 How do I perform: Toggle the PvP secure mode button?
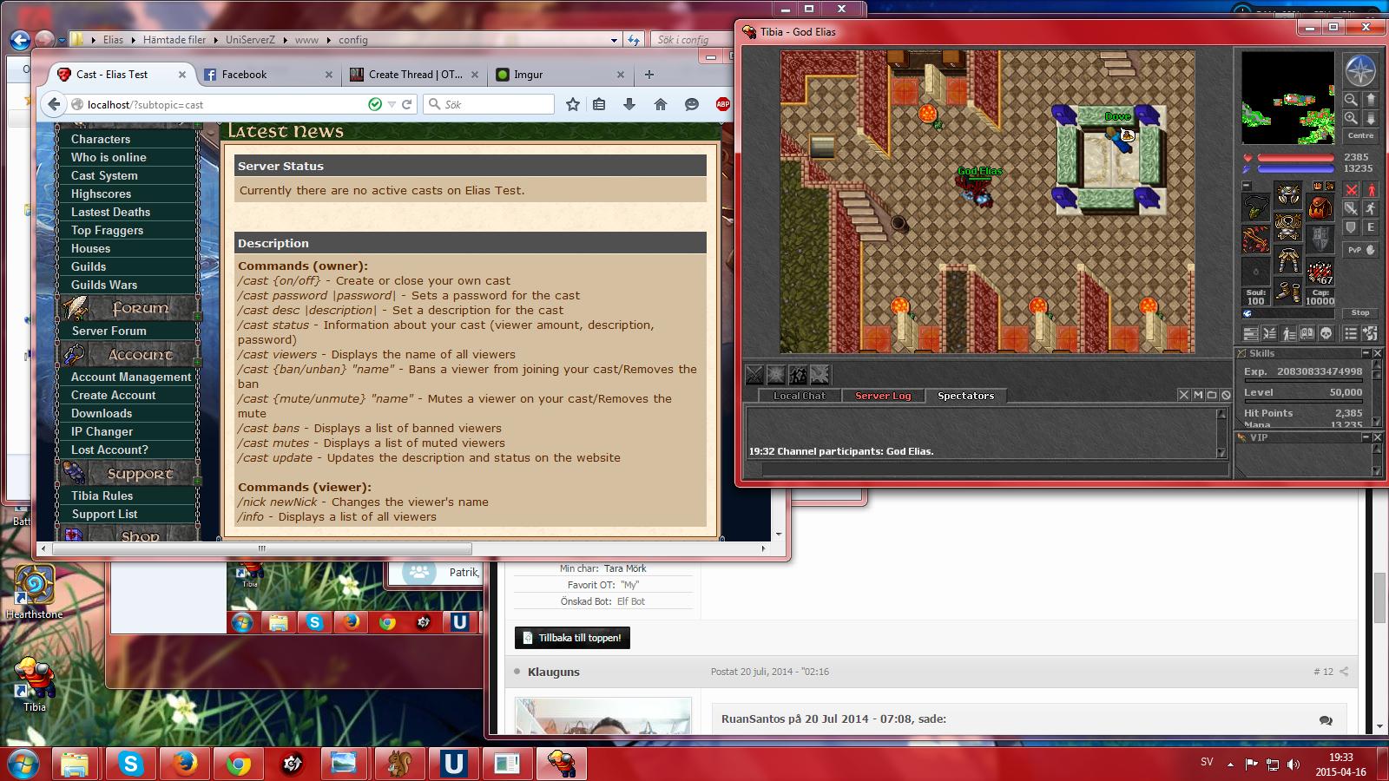pos(1361,250)
